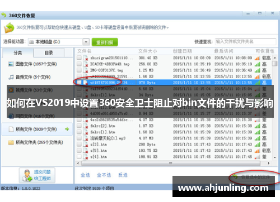The image size is (280, 202).
Task: Click deleted-file icon of ICACHE-4DB3FA4B.tmp
Action: click(x=86, y=64)
